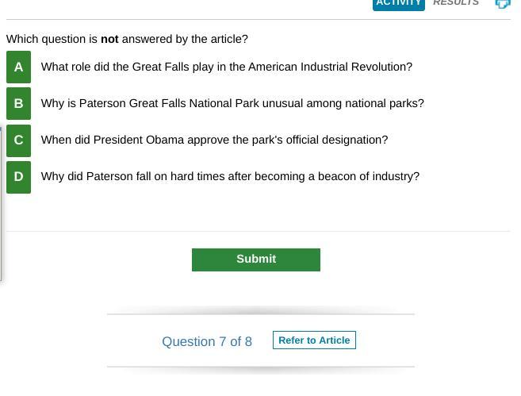Screen dimensions: 521x396
Task: Click answer text about unusual national park
Action: pyautogui.click(x=232, y=104)
